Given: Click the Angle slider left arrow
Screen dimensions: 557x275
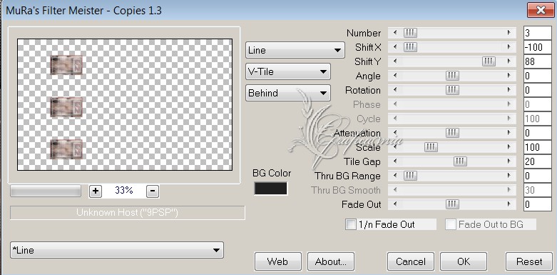Looking at the screenshot, I should (394, 76).
